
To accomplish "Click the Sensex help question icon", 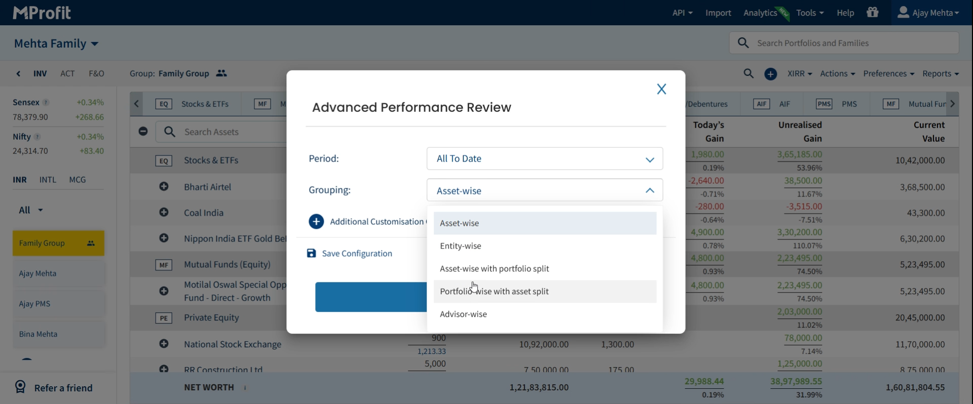I will click(x=46, y=102).
